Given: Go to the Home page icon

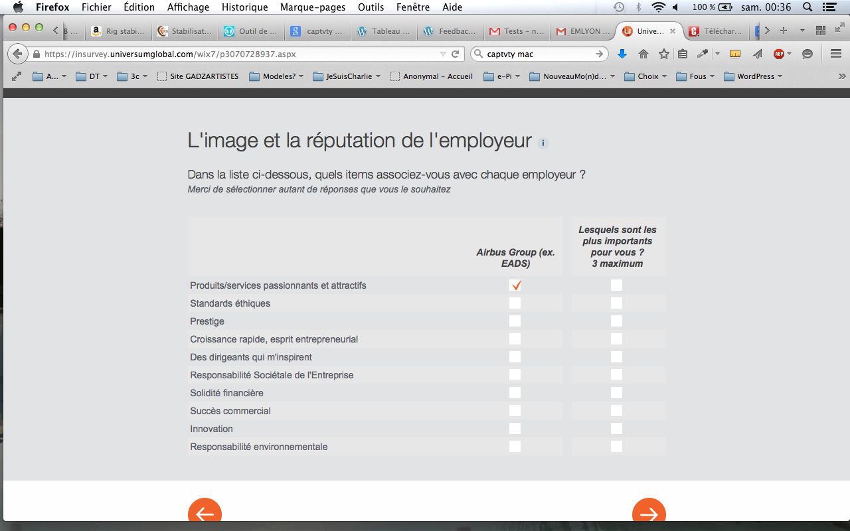Looking at the screenshot, I should [x=643, y=54].
